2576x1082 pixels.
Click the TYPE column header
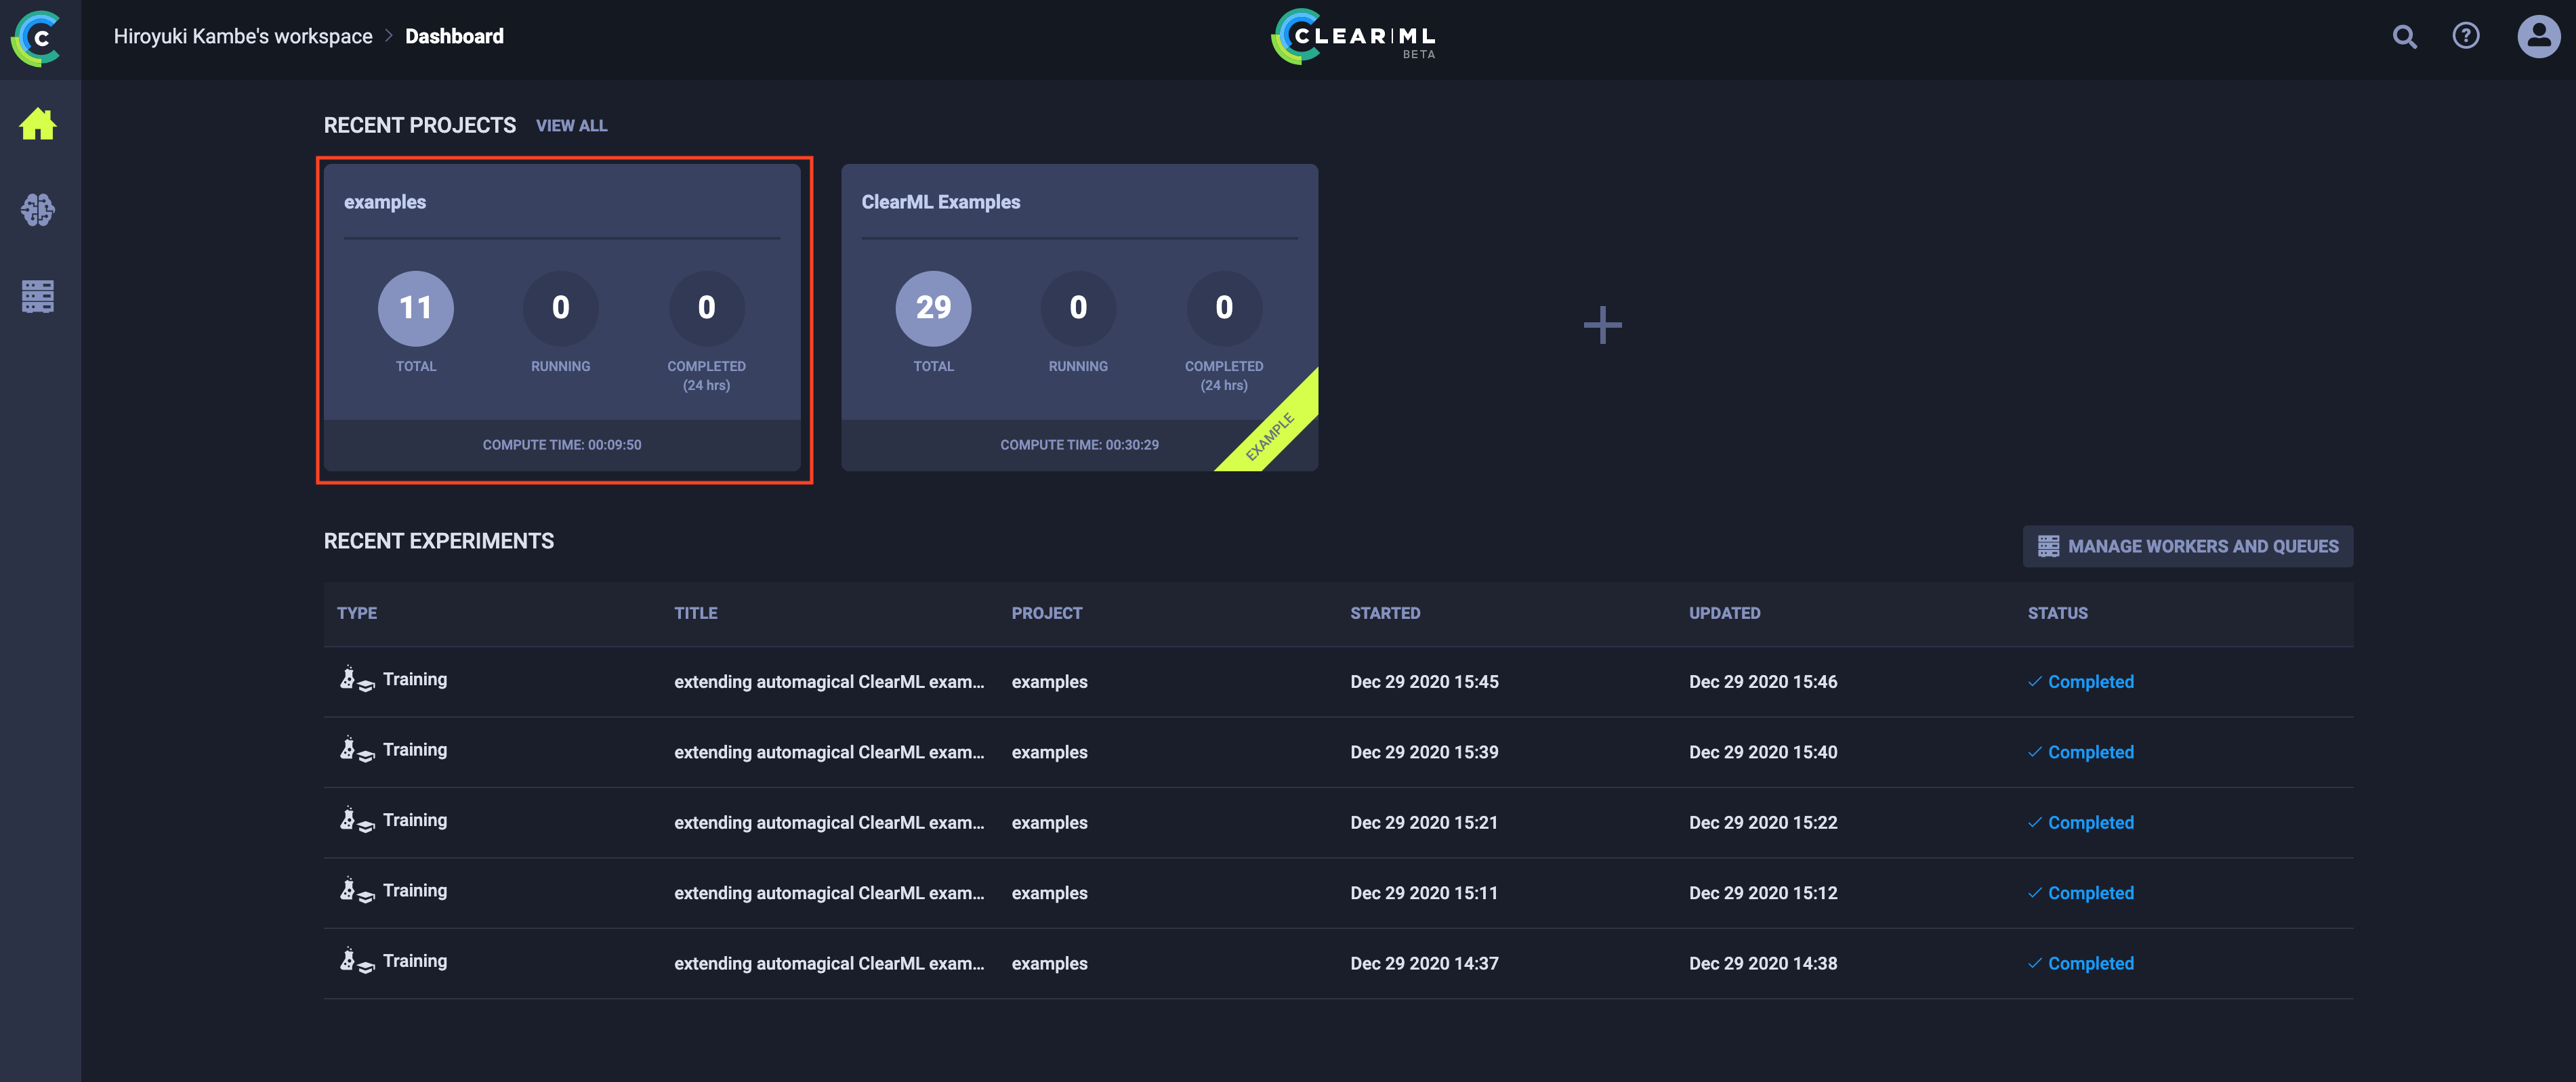pyautogui.click(x=357, y=613)
